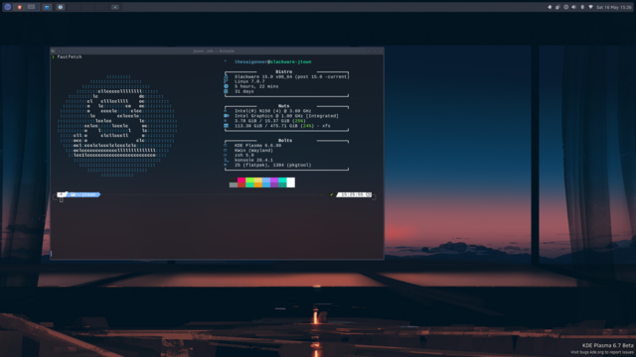
Task: Click the 'Intel(R) N150' CPU line
Action: [273, 111]
